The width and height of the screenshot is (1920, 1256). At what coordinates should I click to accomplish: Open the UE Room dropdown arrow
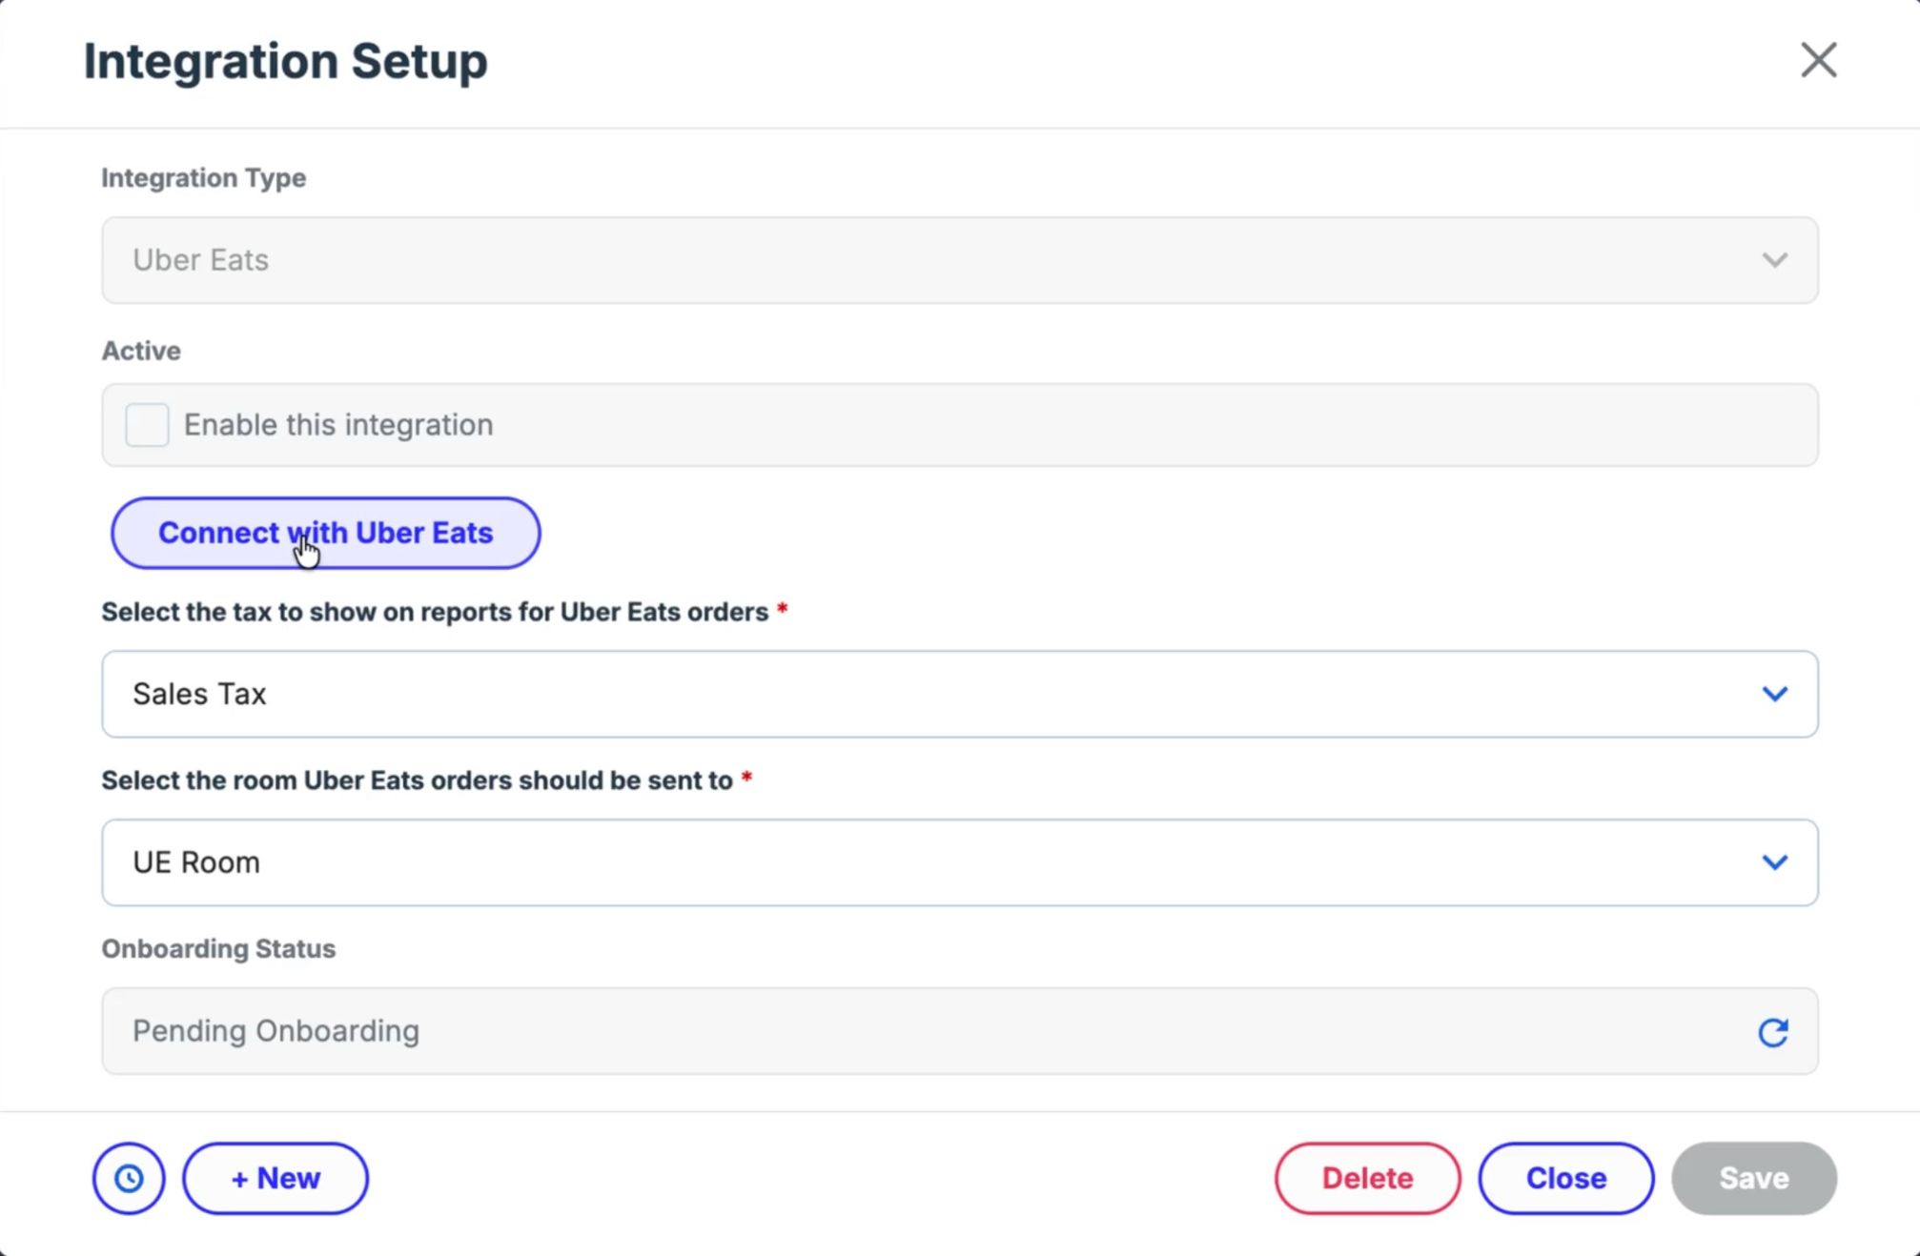tap(1774, 862)
